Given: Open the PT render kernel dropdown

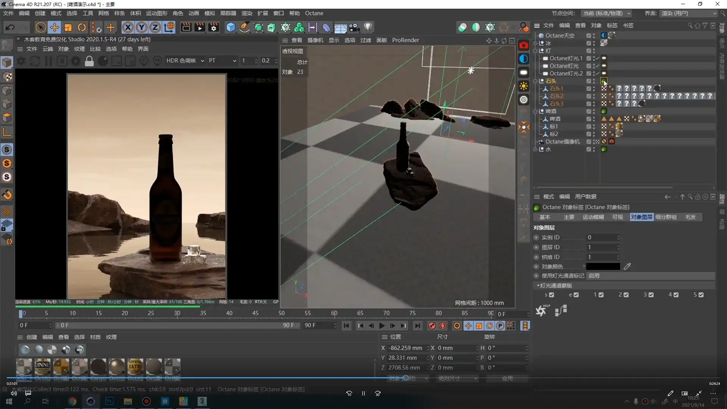Looking at the screenshot, I should [x=222, y=61].
